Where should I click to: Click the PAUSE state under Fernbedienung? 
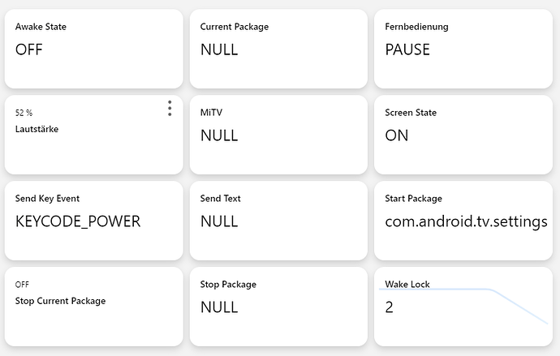pyautogui.click(x=407, y=49)
